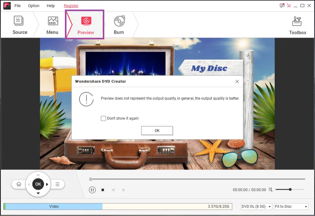Click the suitcase video thumbnail
Viewport: 315px width, 216px height.
[x=125, y=64]
